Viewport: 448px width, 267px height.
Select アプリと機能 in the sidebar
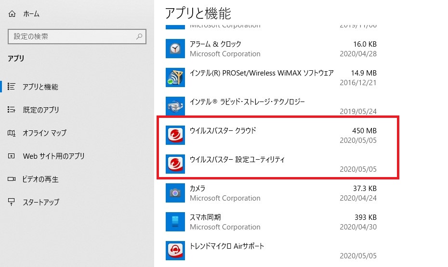(40, 87)
